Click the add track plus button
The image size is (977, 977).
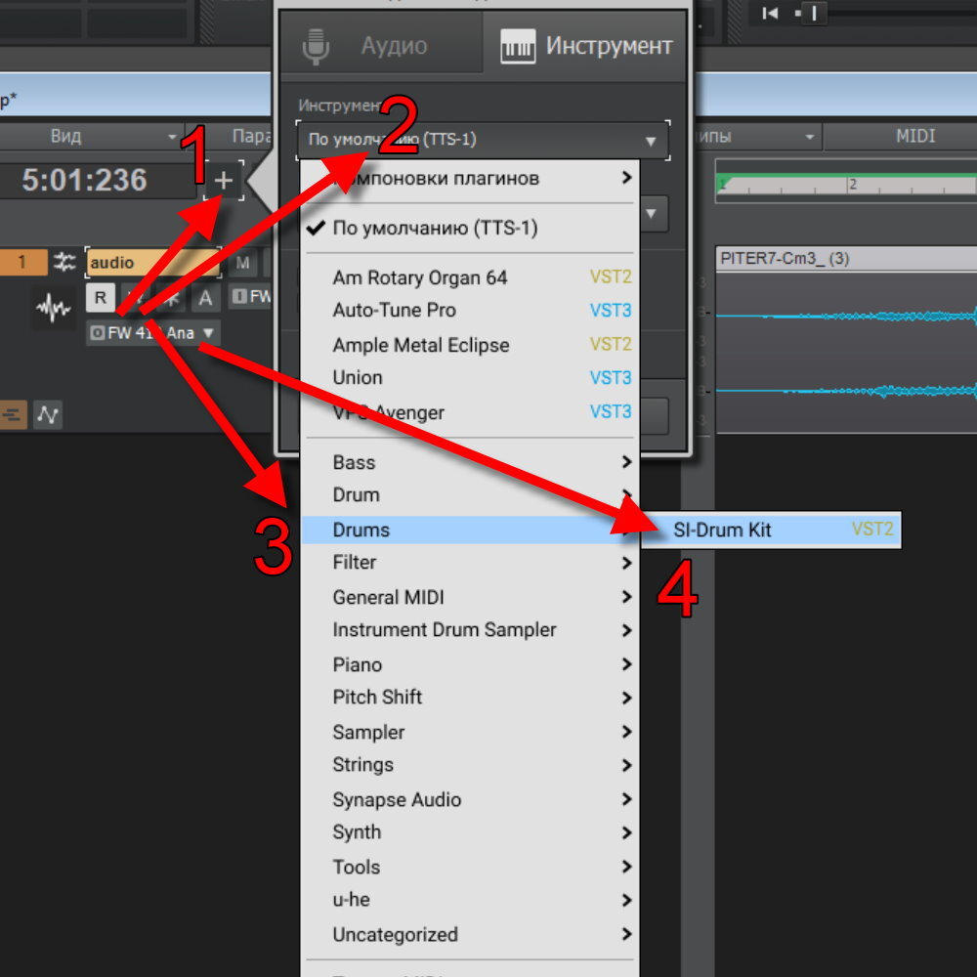[x=224, y=180]
